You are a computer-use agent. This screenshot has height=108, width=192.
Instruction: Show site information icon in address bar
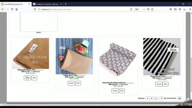coord(39,9)
